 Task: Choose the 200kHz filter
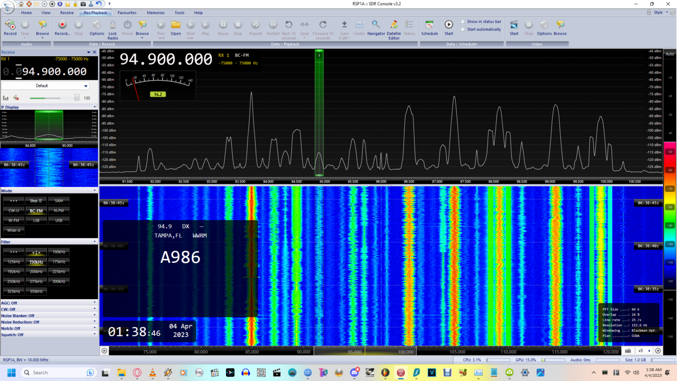coord(36,271)
